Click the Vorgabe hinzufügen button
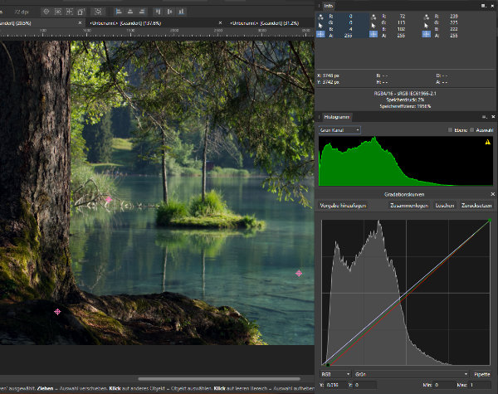This screenshot has height=394, width=498. coord(343,206)
